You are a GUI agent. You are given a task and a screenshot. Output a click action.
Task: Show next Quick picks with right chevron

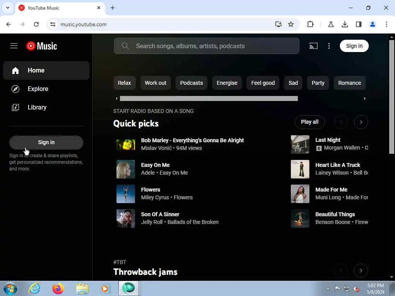click(x=361, y=122)
